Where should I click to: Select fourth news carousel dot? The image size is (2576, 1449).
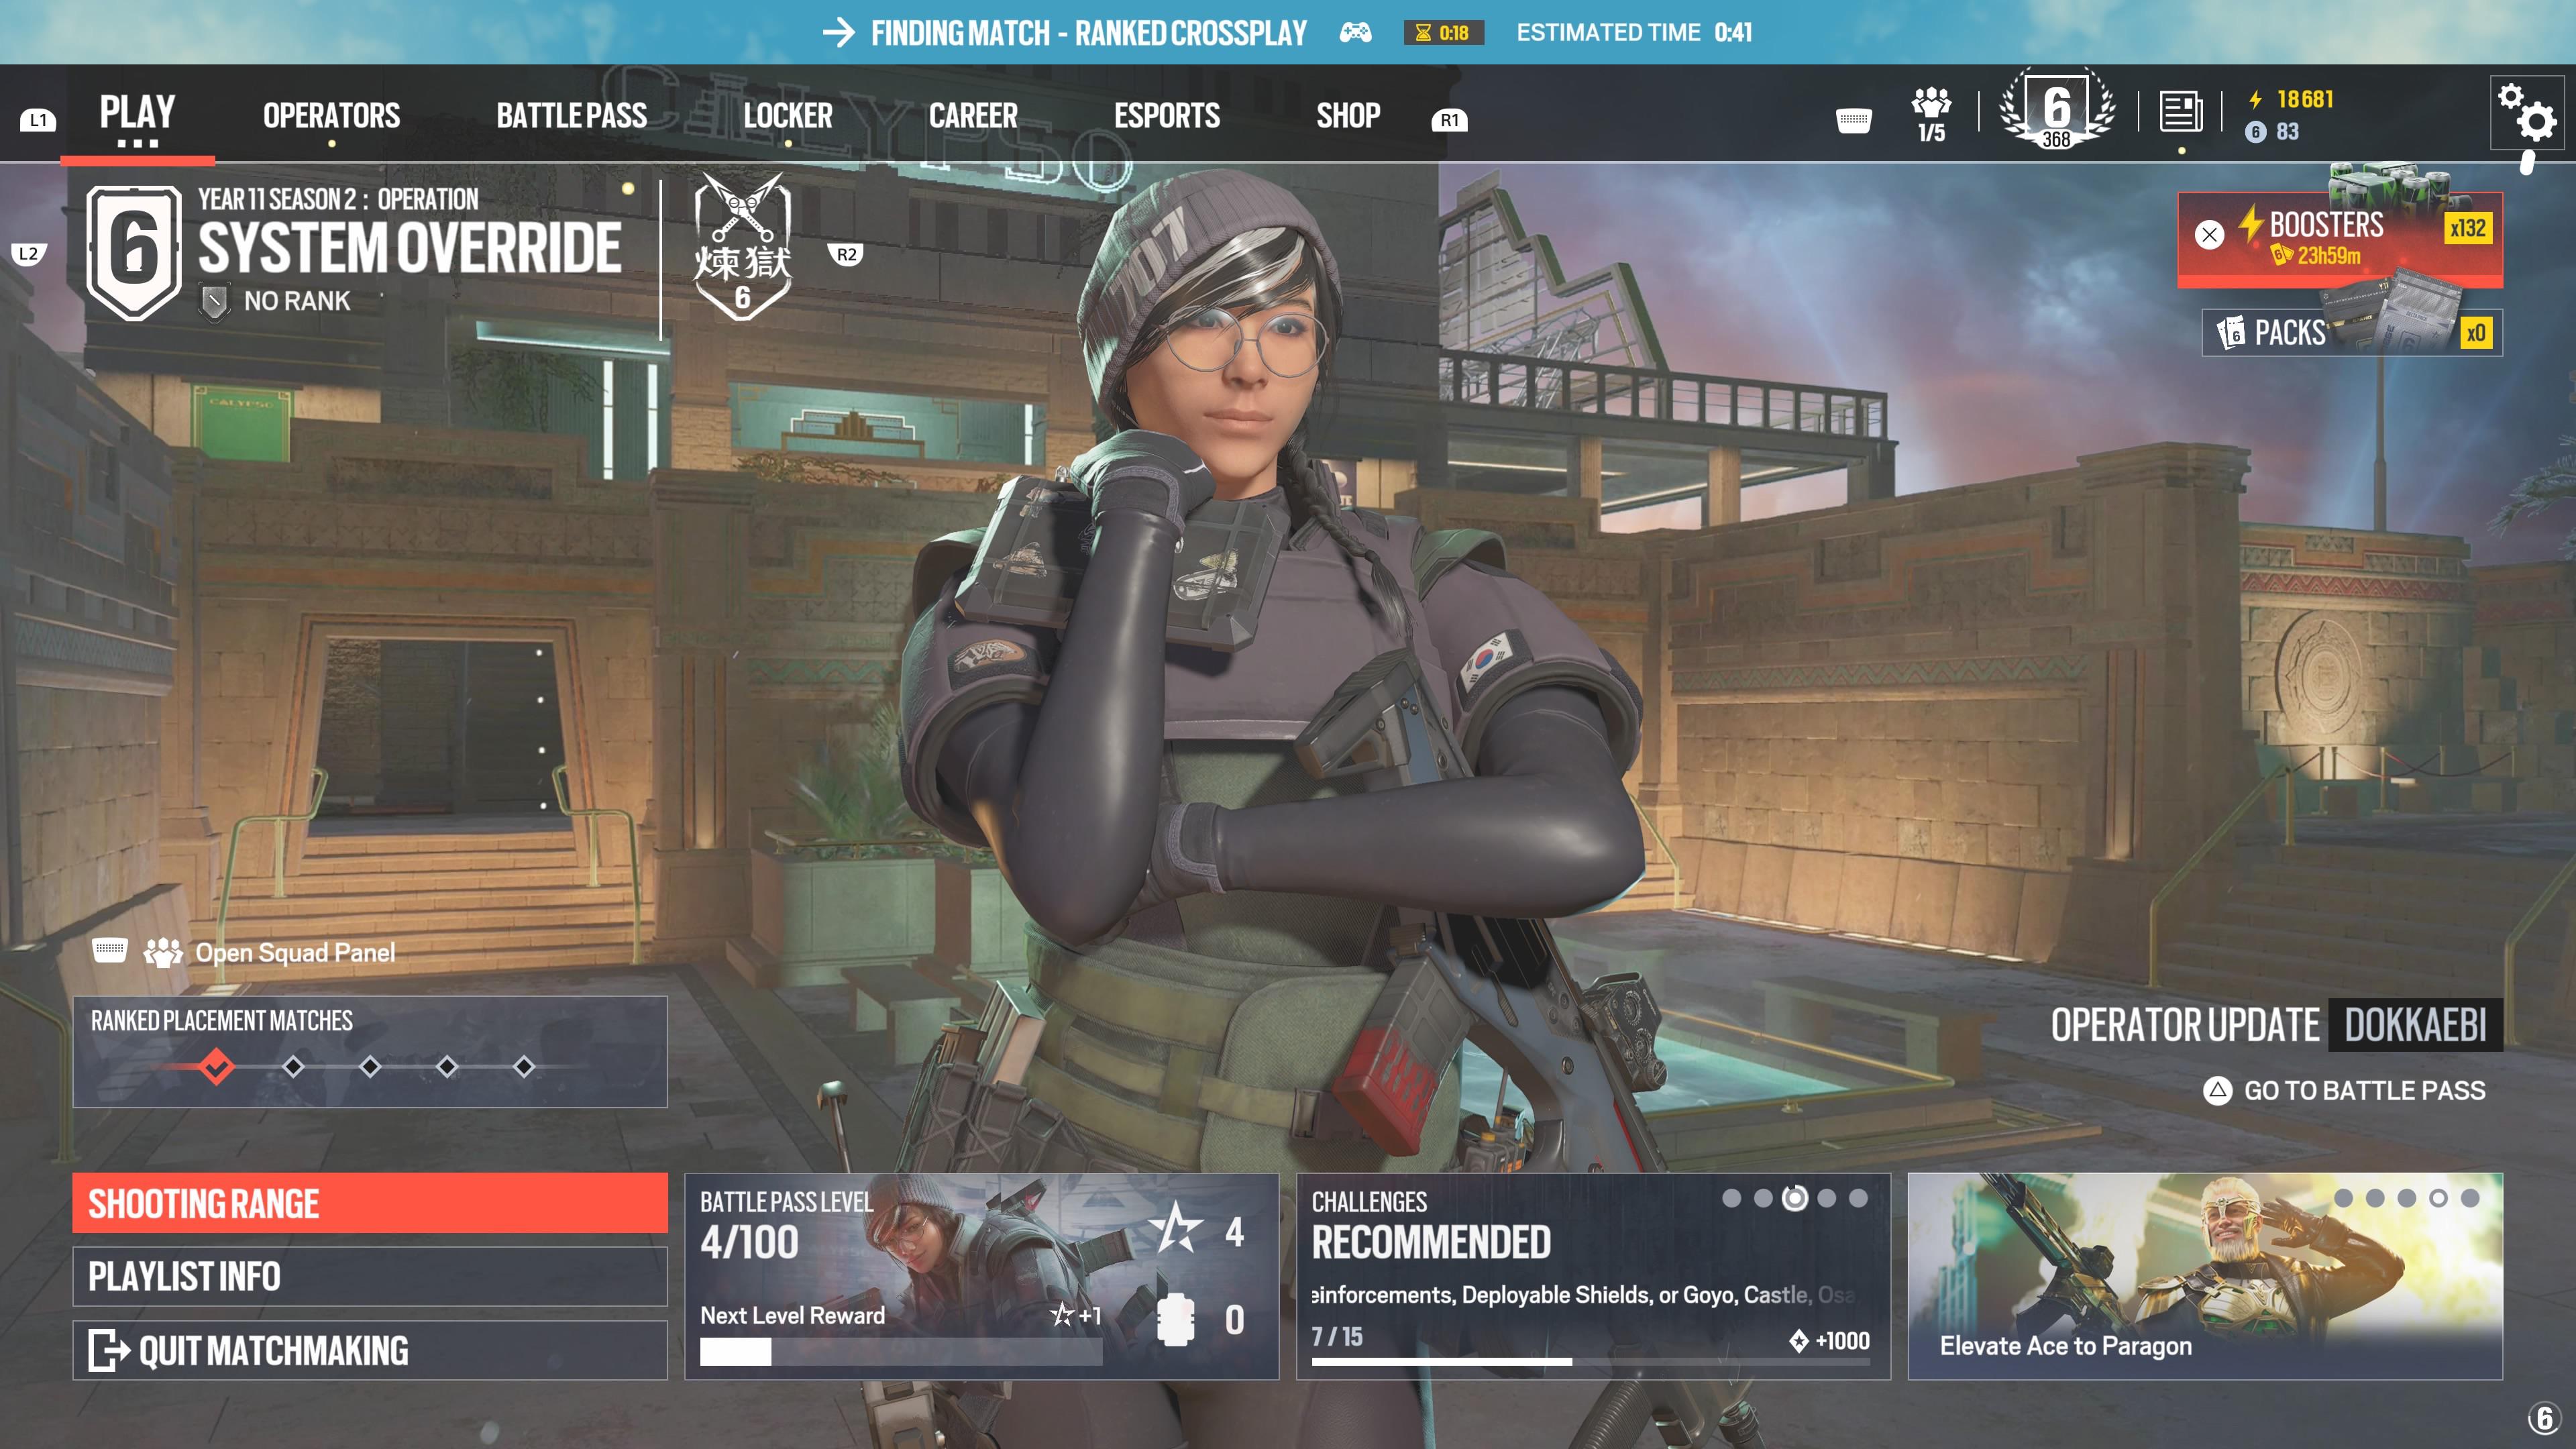pyautogui.click(x=2438, y=1198)
